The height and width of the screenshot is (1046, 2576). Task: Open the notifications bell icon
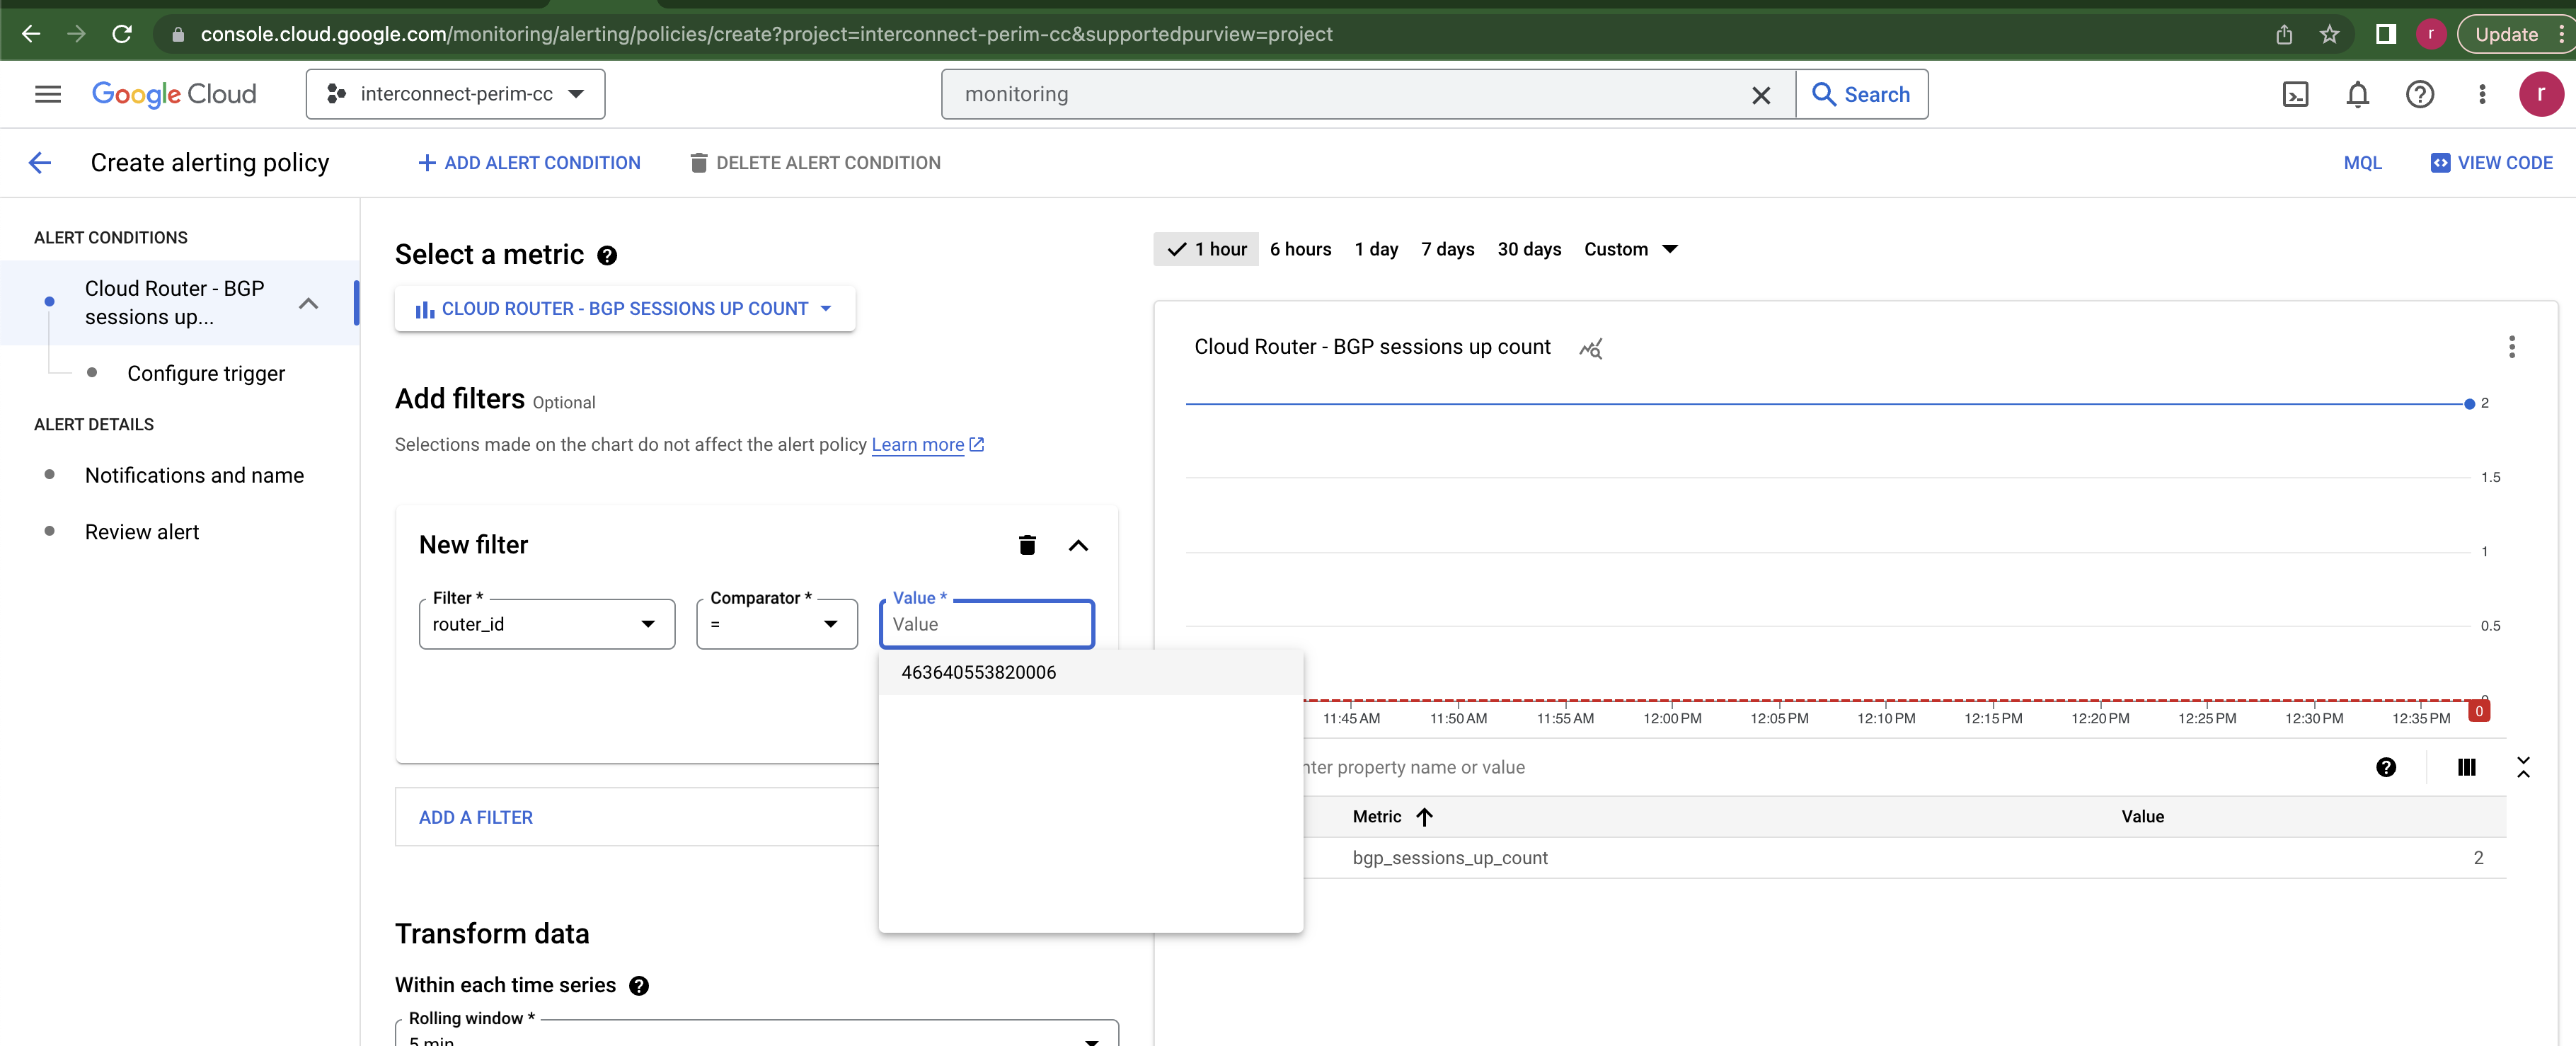(2358, 94)
